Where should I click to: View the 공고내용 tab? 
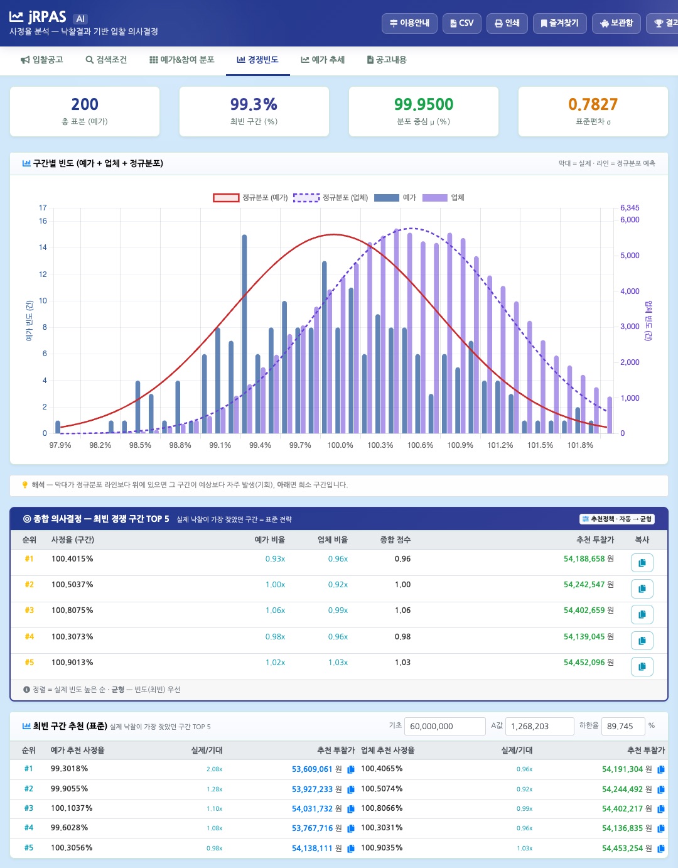click(387, 60)
